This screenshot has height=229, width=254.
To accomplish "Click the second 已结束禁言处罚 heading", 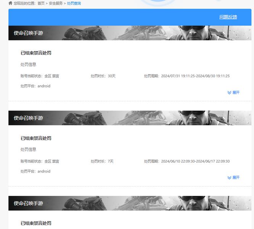I will pos(36,138).
